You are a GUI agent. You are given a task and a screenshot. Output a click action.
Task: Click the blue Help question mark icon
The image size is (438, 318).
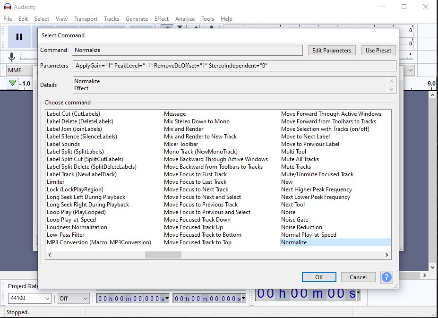point(386,277)
